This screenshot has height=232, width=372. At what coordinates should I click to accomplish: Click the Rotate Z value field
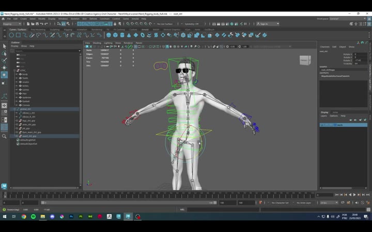pos(361,60)
